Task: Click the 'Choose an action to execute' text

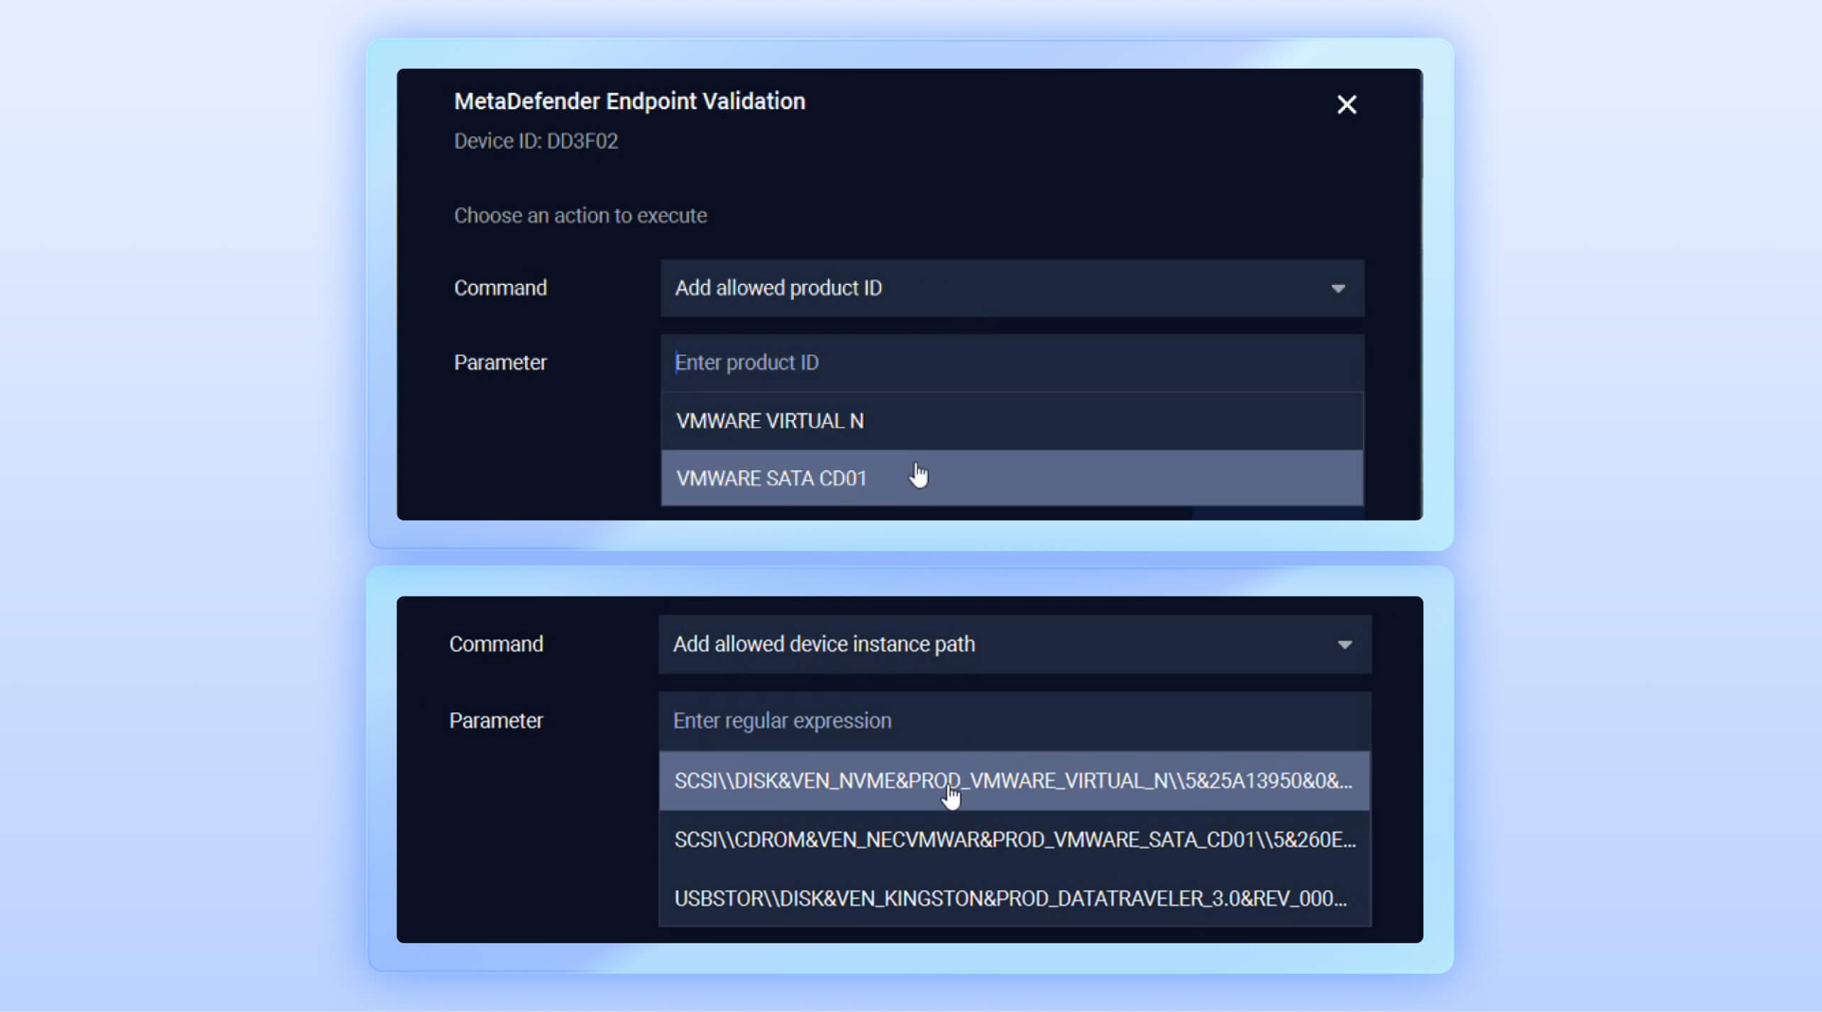Action: coord(580,216)
